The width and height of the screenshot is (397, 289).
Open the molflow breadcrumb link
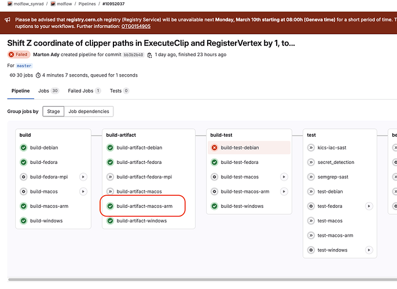click(64, 4)
